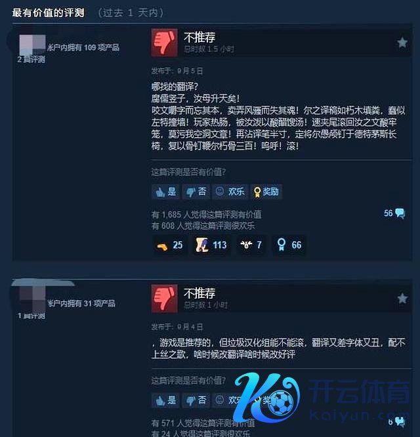Click the award reaction showing count 113
This screenshot has height=437, width=420.
pos(211,245)
